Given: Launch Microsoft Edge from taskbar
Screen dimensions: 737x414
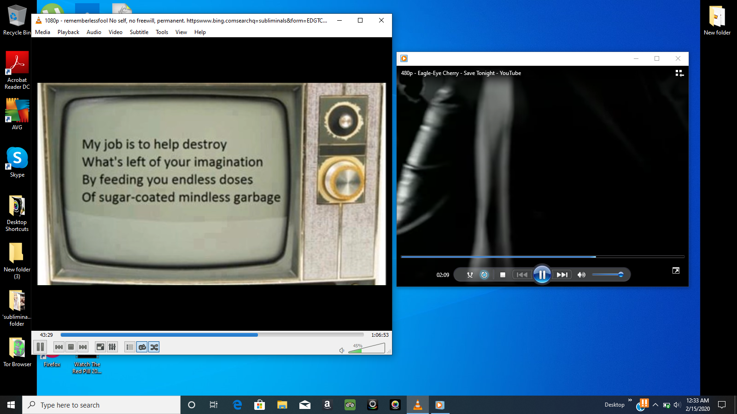Looking at the screenshot, I should click(237, 405).
